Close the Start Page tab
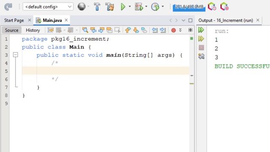The height and width of the screenshot is (152, 270). (30, 20)
